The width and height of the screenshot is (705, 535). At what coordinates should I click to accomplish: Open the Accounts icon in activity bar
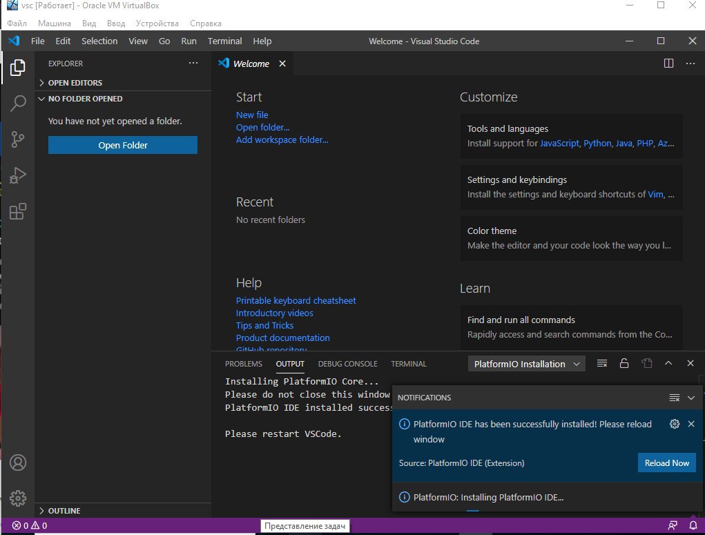[17, 463]
